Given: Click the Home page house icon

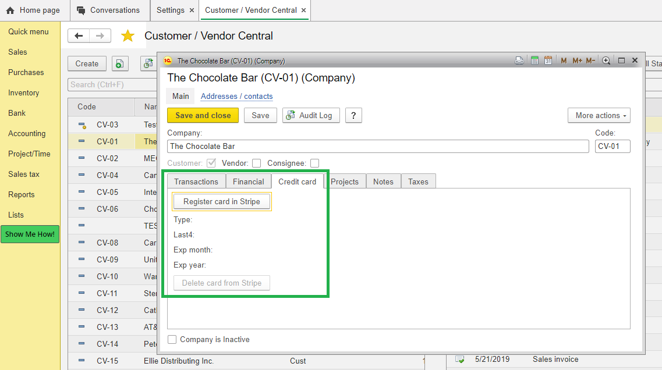Looking at the screenshot, I should (x=10, y=10).
